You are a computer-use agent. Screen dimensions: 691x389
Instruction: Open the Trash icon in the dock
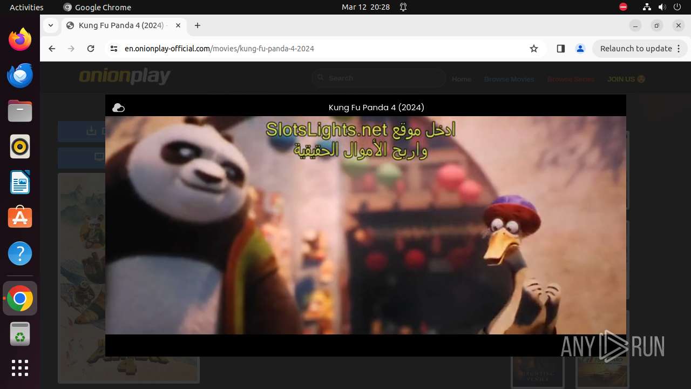coord(20,334)
